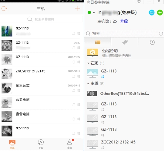The width and height of the screenshot is (164, 151).
Task: Tap the mobile host search field
Action: tap(41, 19)
